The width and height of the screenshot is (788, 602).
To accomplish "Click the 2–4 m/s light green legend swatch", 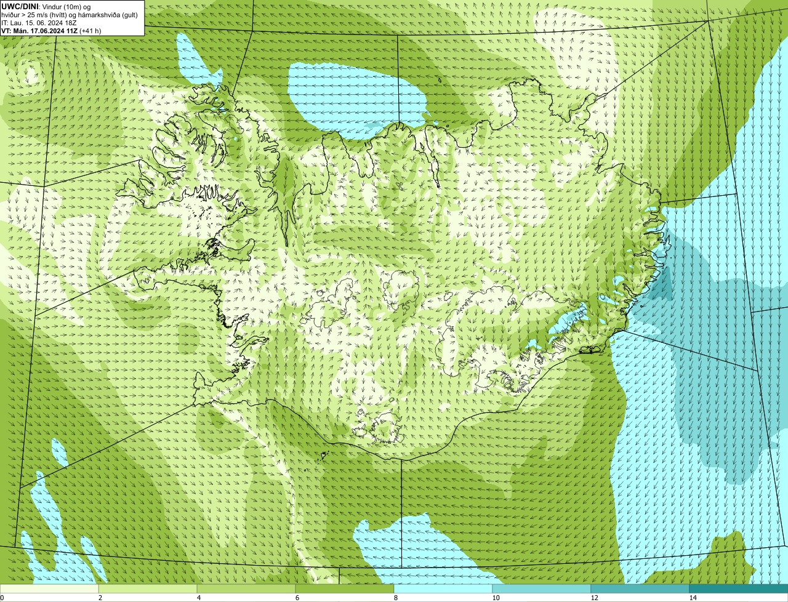I will coord(148,588).
